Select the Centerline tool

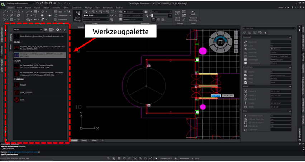click(63, 20)
